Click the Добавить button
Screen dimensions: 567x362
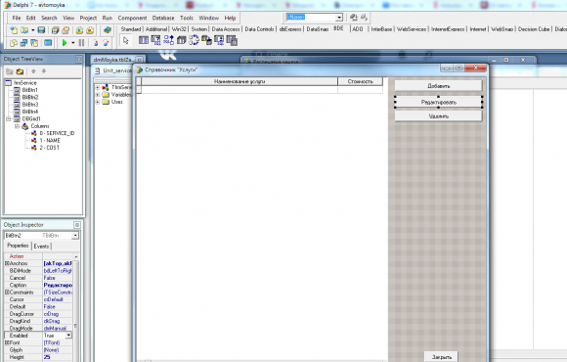[x=438, y=86]
